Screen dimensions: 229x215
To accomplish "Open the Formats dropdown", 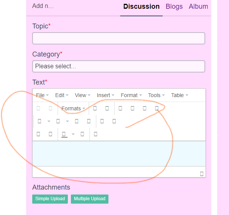I will click(73, 108).
